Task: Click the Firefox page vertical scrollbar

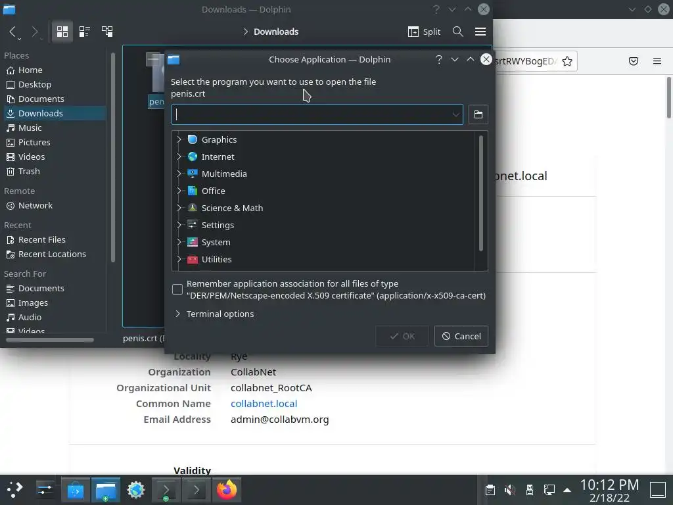Action: 668,97
